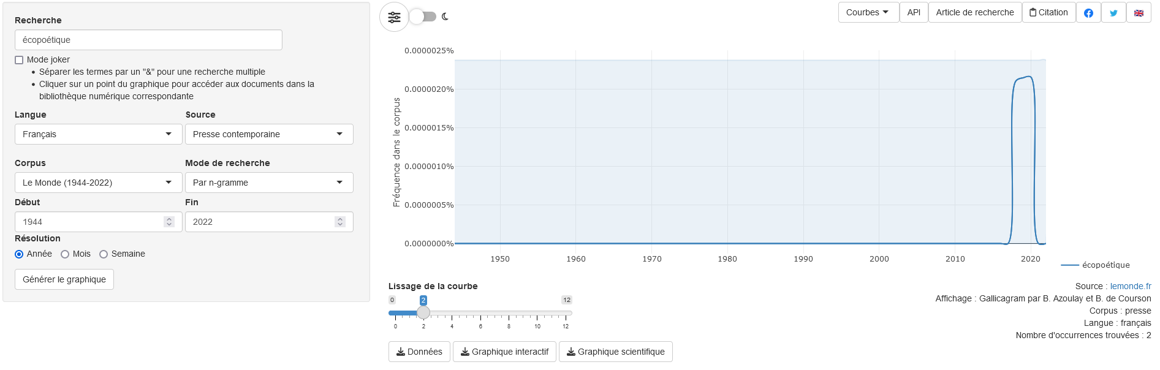Select Mois resolution

coord(65,254)
